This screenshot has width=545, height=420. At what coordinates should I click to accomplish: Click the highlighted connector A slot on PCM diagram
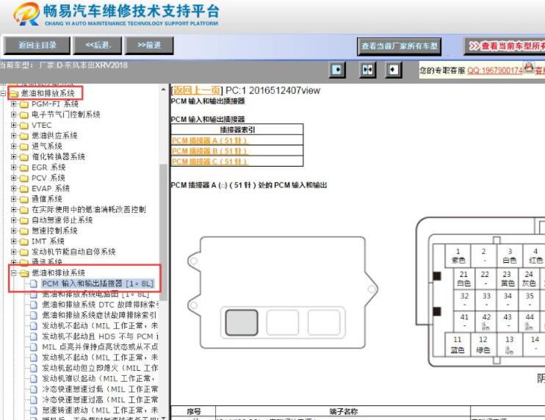tap(242, 322)
